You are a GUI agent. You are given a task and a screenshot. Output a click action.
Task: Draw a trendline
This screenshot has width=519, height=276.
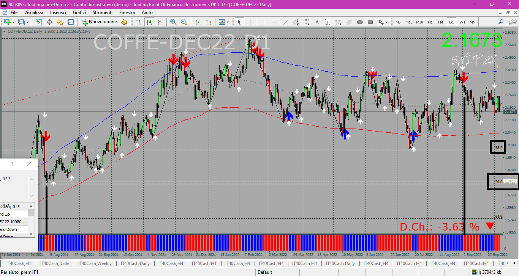tap(285, 22)
